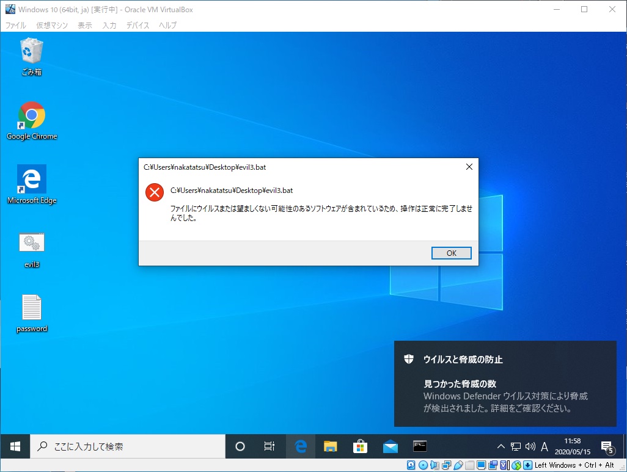Select the Google Chrome desktop shortcut
The height and width of the screenshot is (472, 627).
(x=32, y=121)
